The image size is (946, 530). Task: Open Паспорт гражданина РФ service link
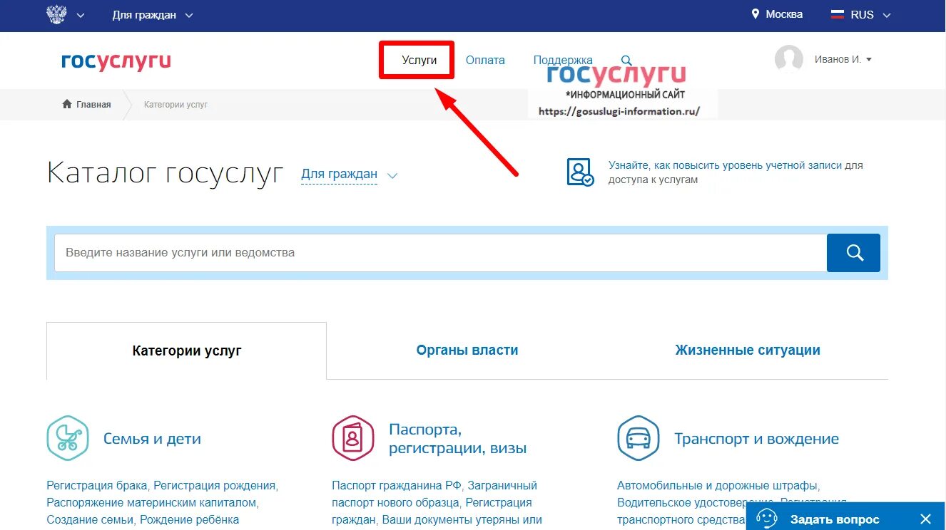397,486
